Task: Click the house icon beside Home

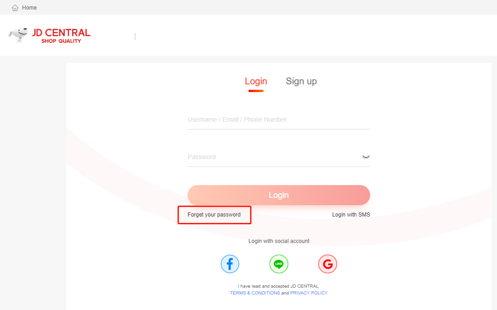Action: [x=15, y=8]
